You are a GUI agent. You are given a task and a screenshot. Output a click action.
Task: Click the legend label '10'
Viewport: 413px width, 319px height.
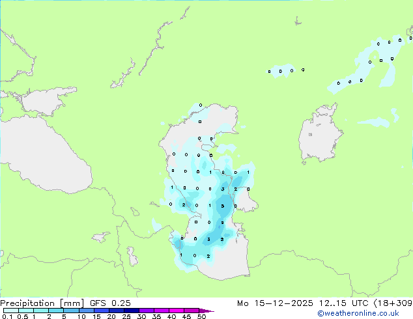(x=81, y=316)
